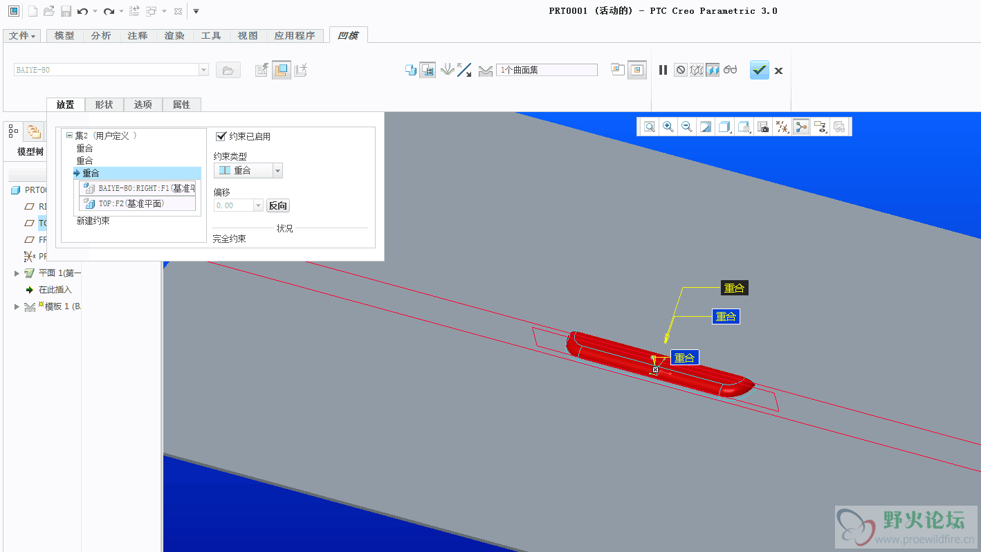Screen dimensions: 981x552
Task: Pause the die form feature tool
Action: pyautogui.click(x=663, y=70)
